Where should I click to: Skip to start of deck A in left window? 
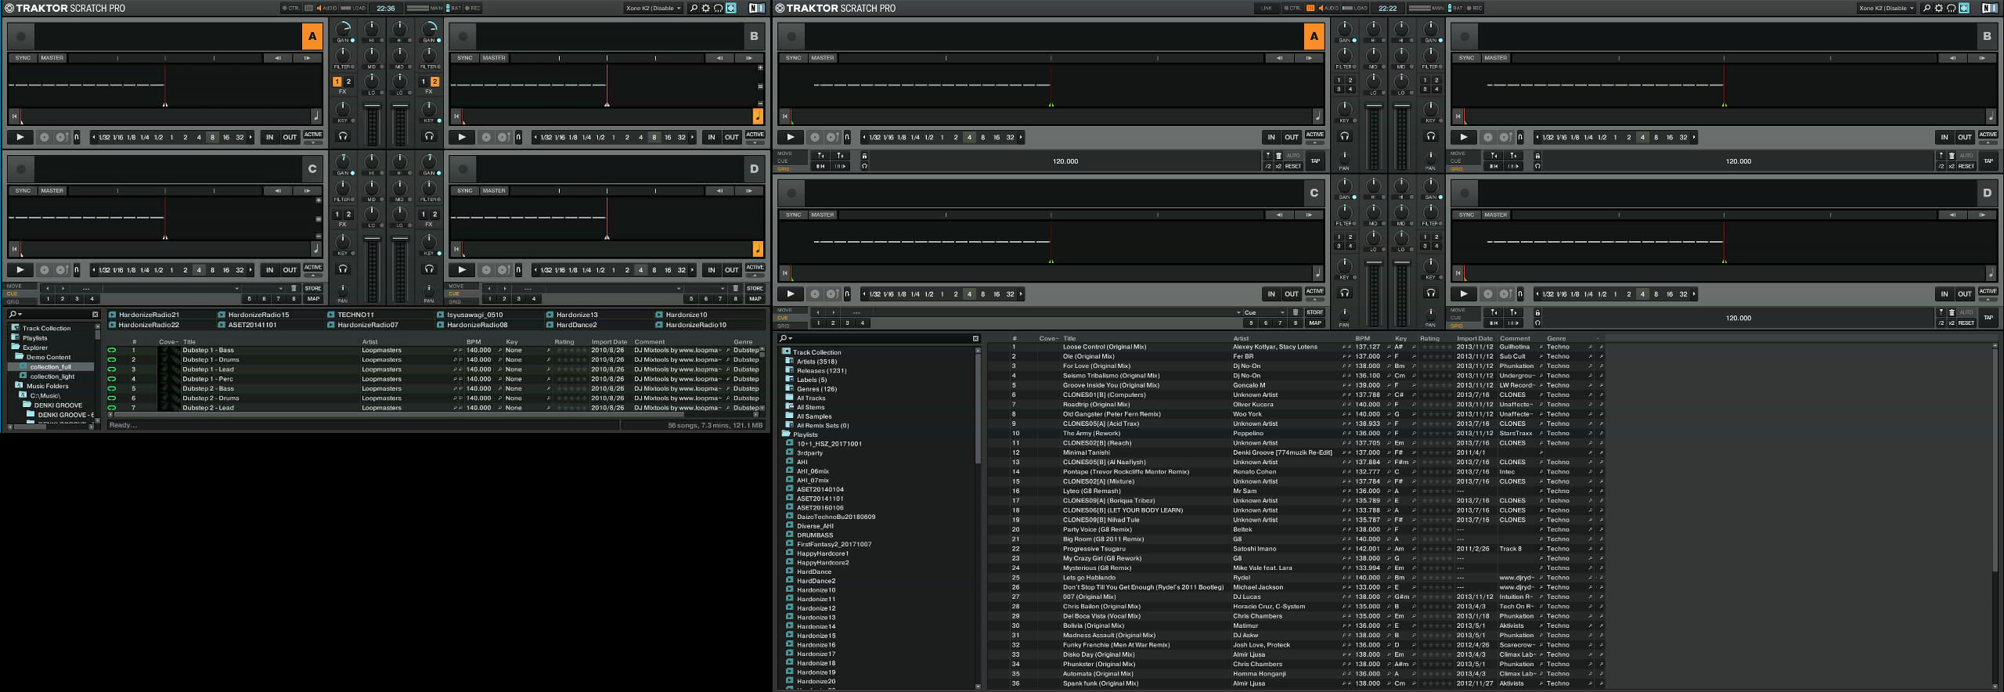click(x=14, y=117)
